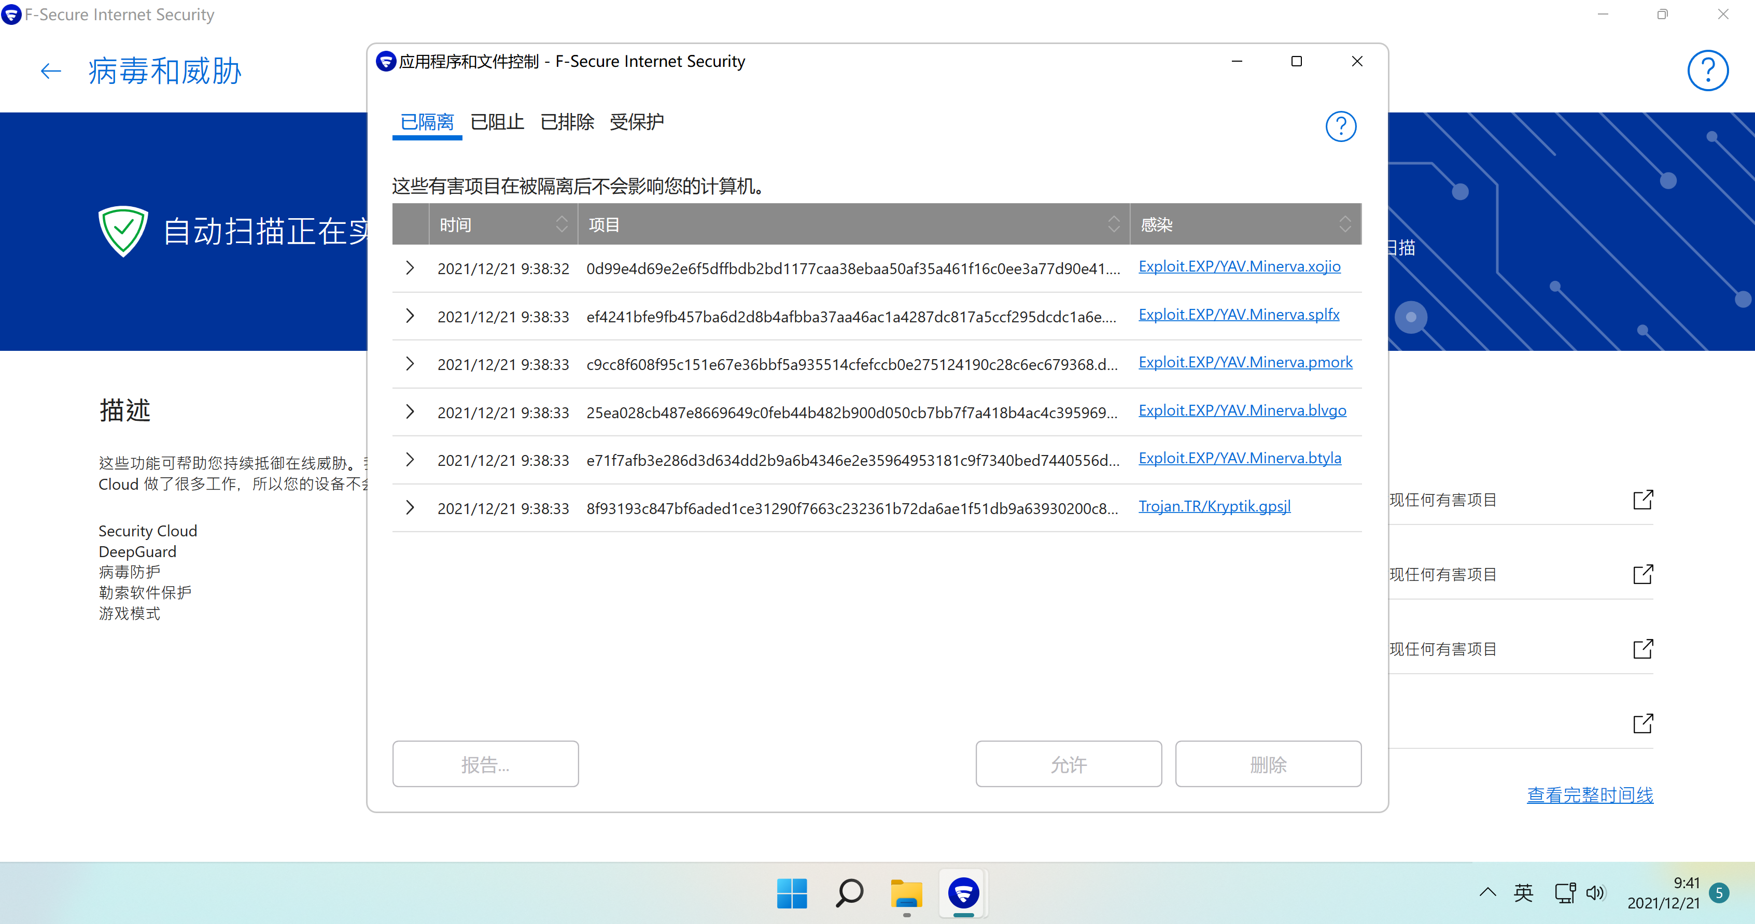Expand row with Minerva.btyla infection
The image size is (1755, 924).
click(410, 460)
